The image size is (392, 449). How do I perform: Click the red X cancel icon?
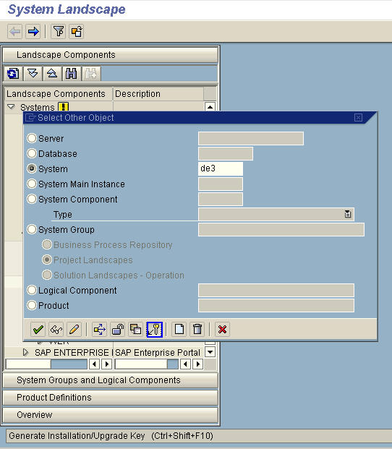pyautogui.click(x=222, y=329)
